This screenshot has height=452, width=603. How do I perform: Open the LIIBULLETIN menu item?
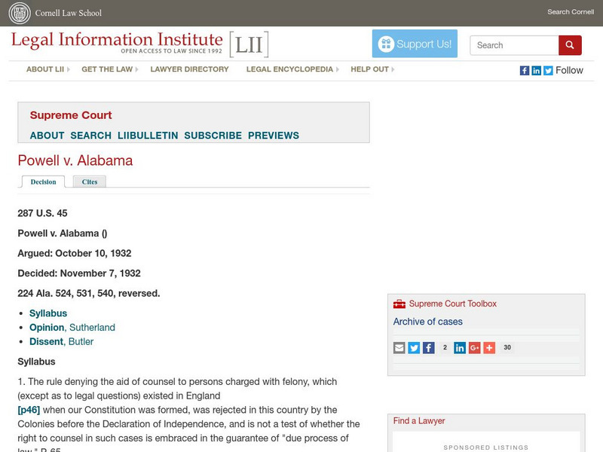pos(148,136)
